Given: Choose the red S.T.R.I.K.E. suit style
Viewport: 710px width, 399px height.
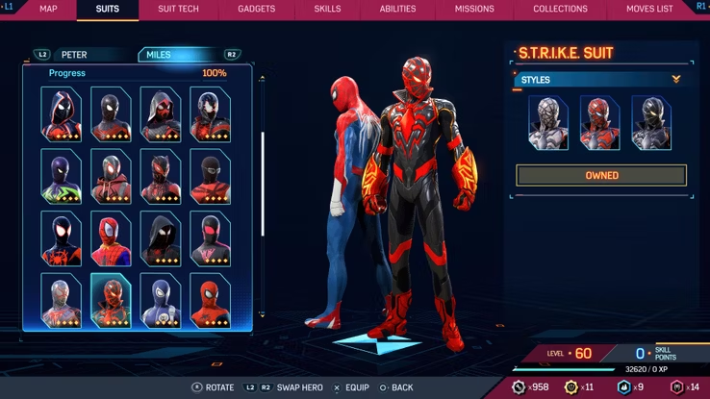Looking at the screenshot, I should point(599,122).
